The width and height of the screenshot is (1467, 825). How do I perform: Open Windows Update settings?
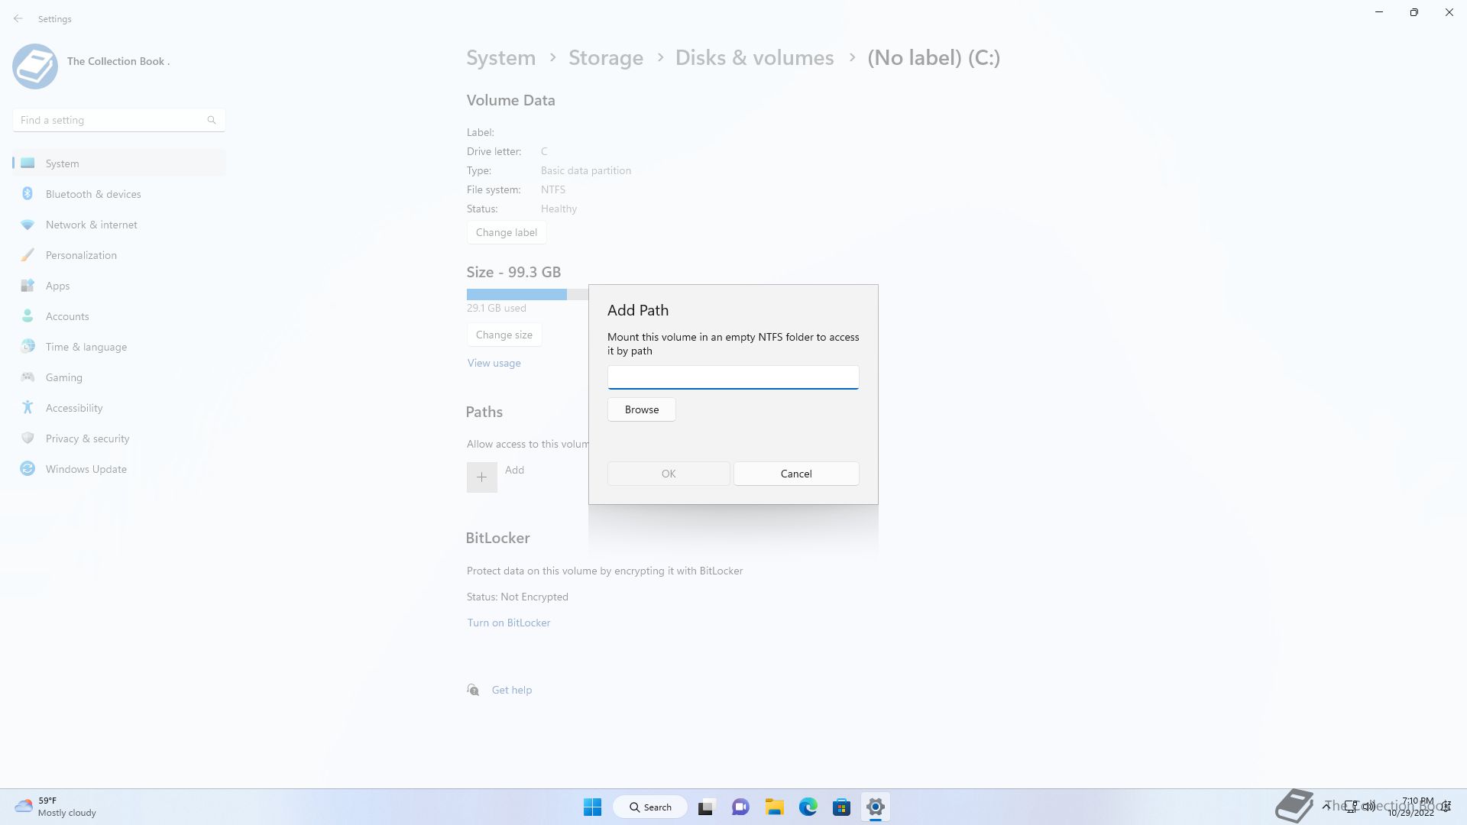[x=118, y=469]
